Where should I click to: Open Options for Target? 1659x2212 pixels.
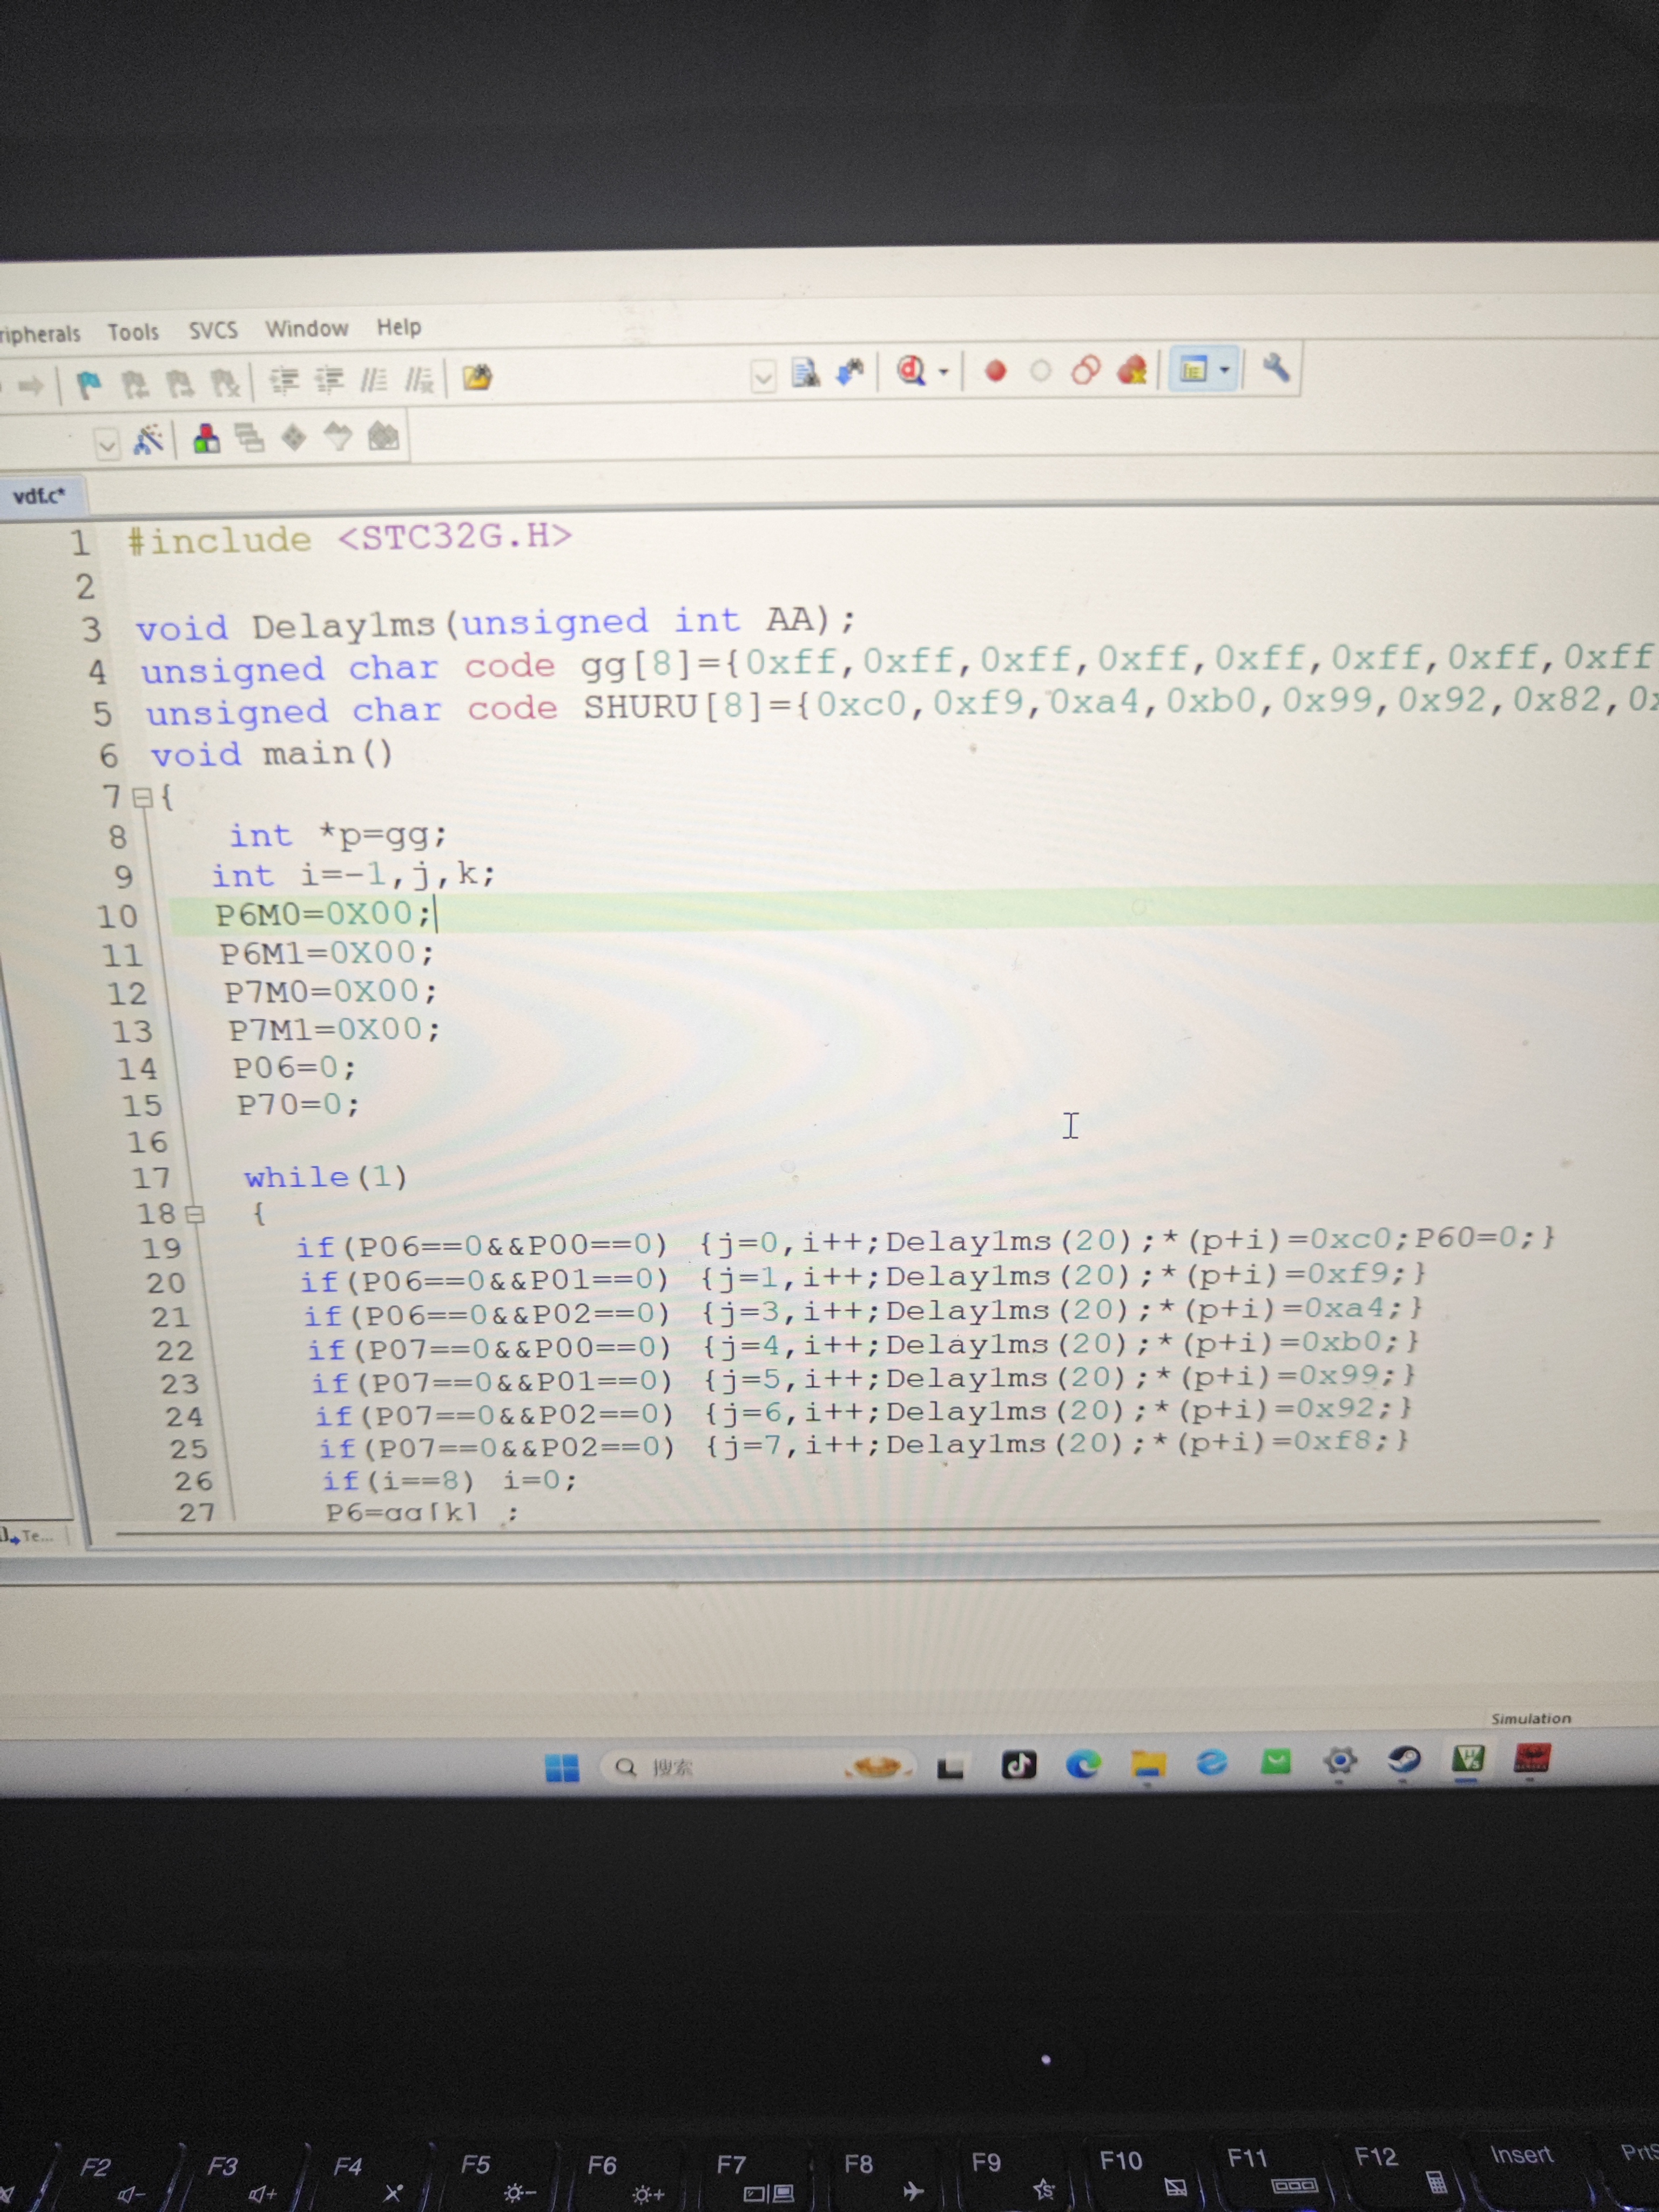(149, 441)
